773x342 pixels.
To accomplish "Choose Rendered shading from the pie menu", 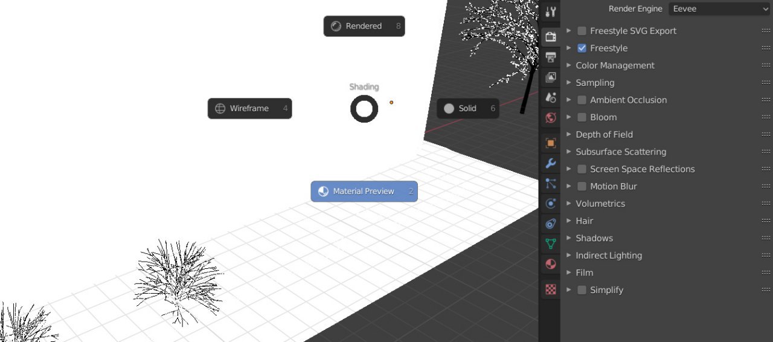I will coord(364,26).
